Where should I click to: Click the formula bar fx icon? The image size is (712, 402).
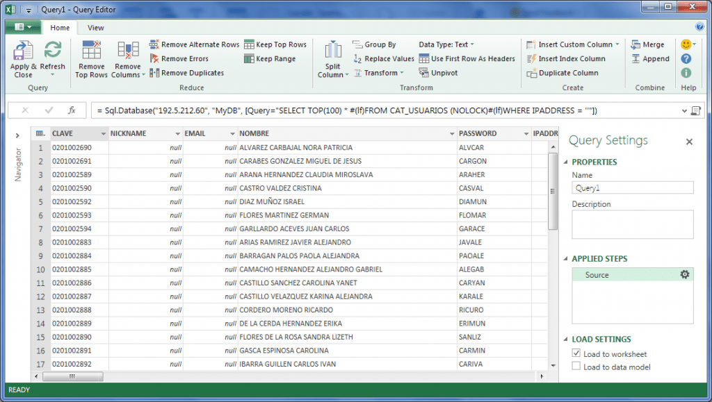pos(72,110)
